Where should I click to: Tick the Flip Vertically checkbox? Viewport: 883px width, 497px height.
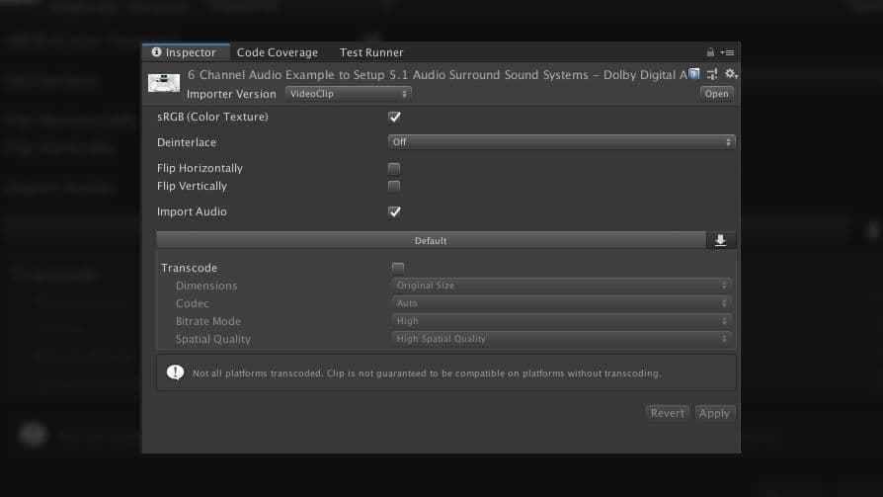pyautogui.click(x=394, y=186)
